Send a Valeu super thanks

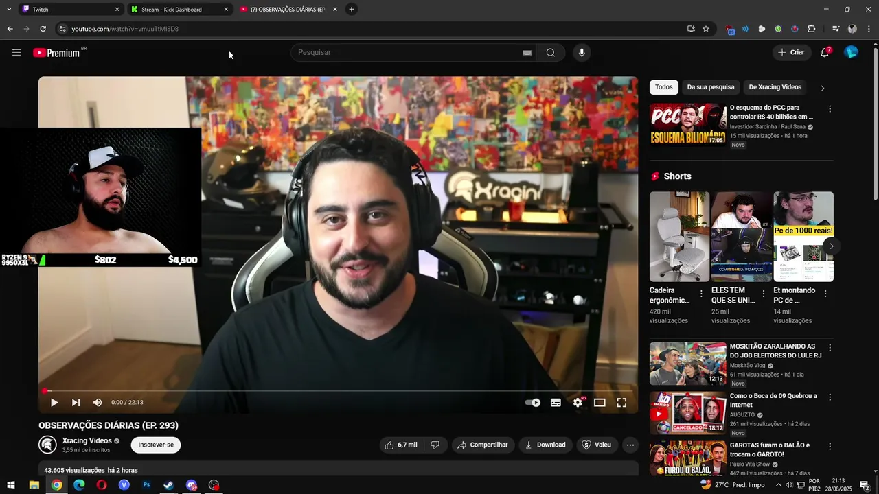click(x=597, y=445)
